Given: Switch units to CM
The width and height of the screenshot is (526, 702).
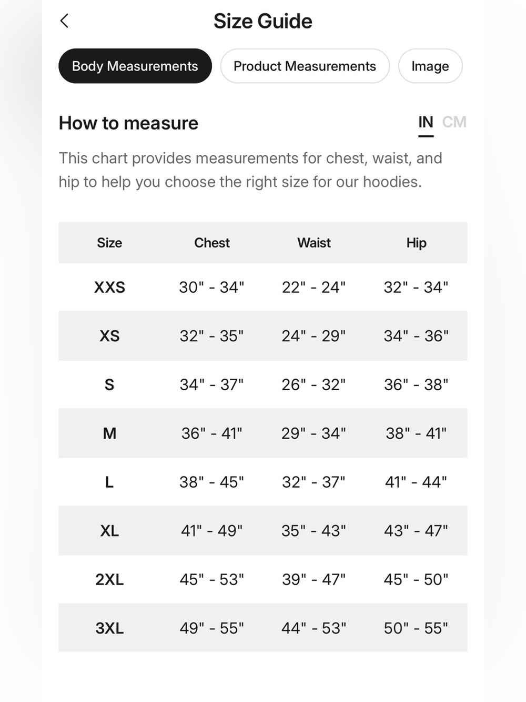Looking at the screenshot, I should pyautogui.click(x=454, y=122).
